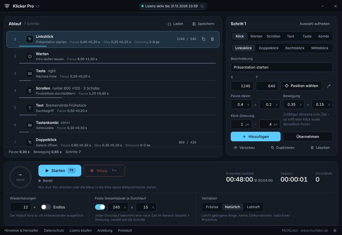This screenshot has height=235, width=342.
Task: Click Auswahl aufheben
Action: point(315,24)
